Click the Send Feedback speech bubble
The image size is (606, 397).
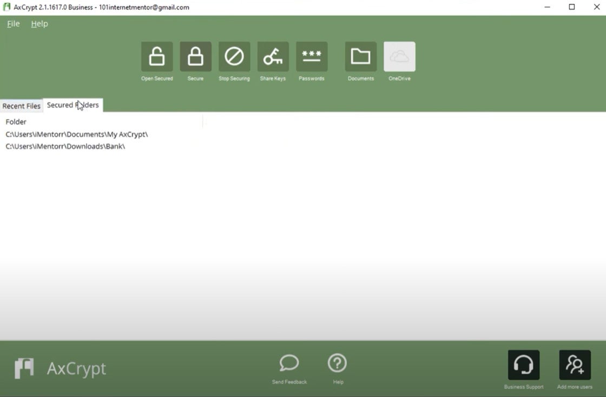(x=289, y=363)
